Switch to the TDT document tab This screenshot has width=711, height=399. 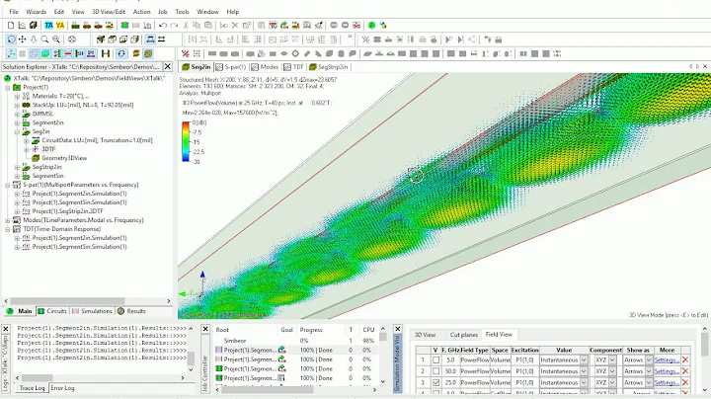(x=293, y=66)
